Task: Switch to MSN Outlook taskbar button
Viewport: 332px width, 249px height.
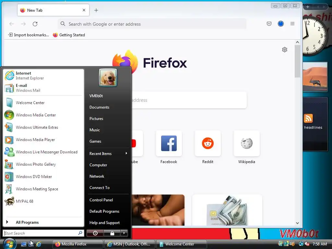Action: point(129,244)
